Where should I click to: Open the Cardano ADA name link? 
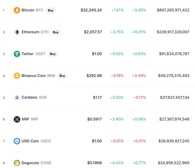34,97
